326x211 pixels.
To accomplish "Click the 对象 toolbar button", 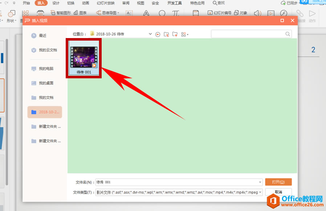I will (x=241, y=13).
